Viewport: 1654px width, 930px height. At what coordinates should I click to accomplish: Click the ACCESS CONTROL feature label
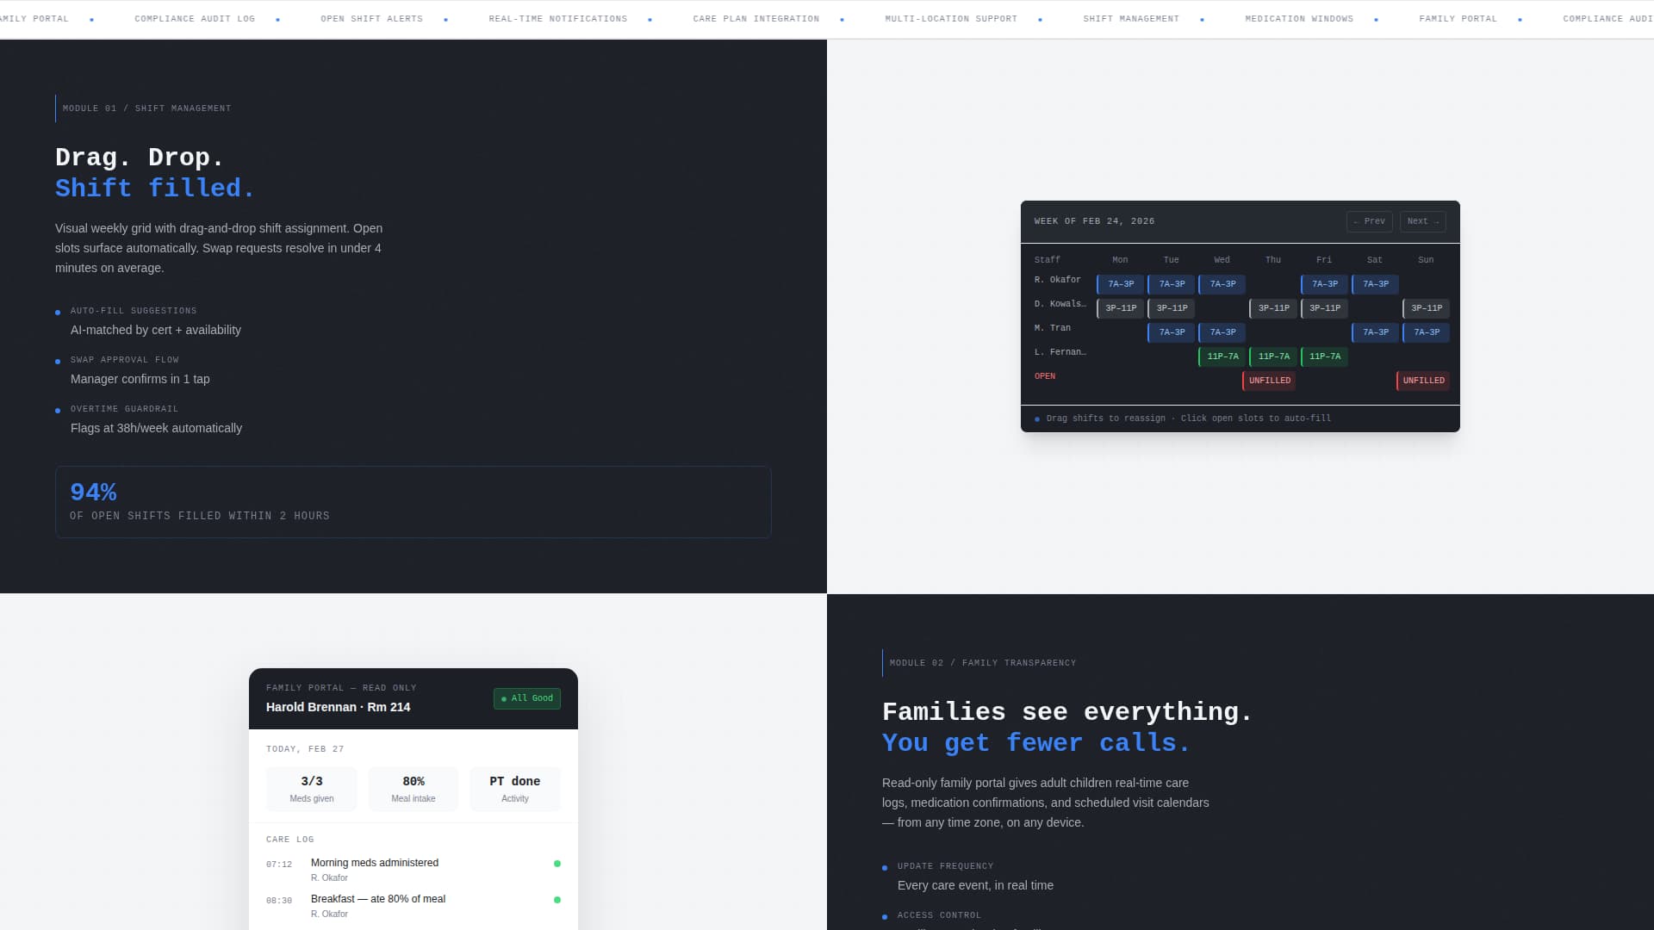pyautogui.click(x=939, y=915)
